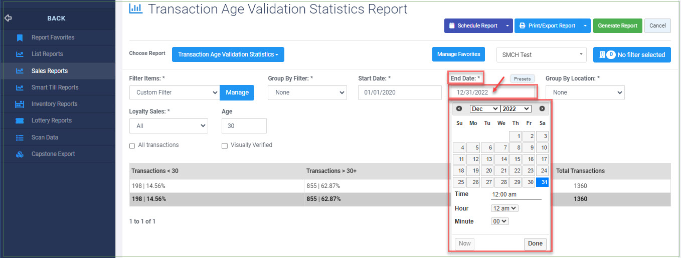Enable the All transactions checkbox
This screenshot has width=681, height=258.
132,145
